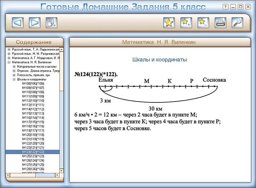This screenshot has height=188, width=256.
Task: Expand Математика А. Г. Мордкович node
Action: pos(9,58)
